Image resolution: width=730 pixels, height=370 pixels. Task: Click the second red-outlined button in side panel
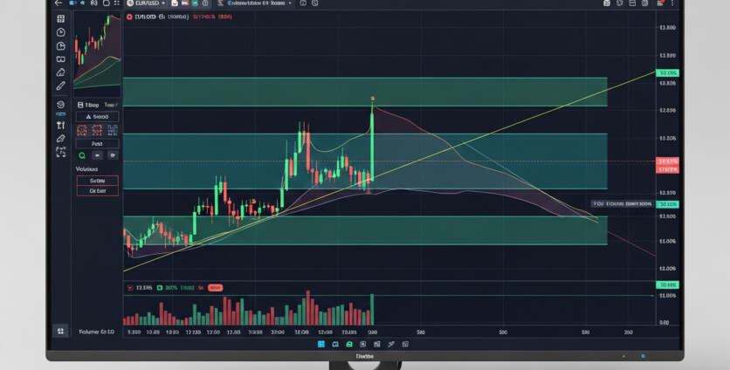pyautogui.click(x=97, y=191)
